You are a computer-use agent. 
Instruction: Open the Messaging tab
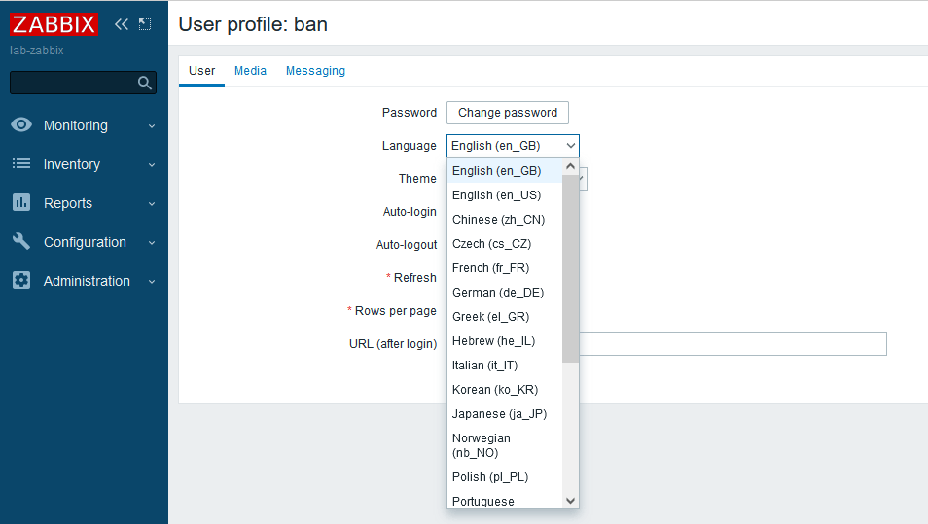coord(315,71)
